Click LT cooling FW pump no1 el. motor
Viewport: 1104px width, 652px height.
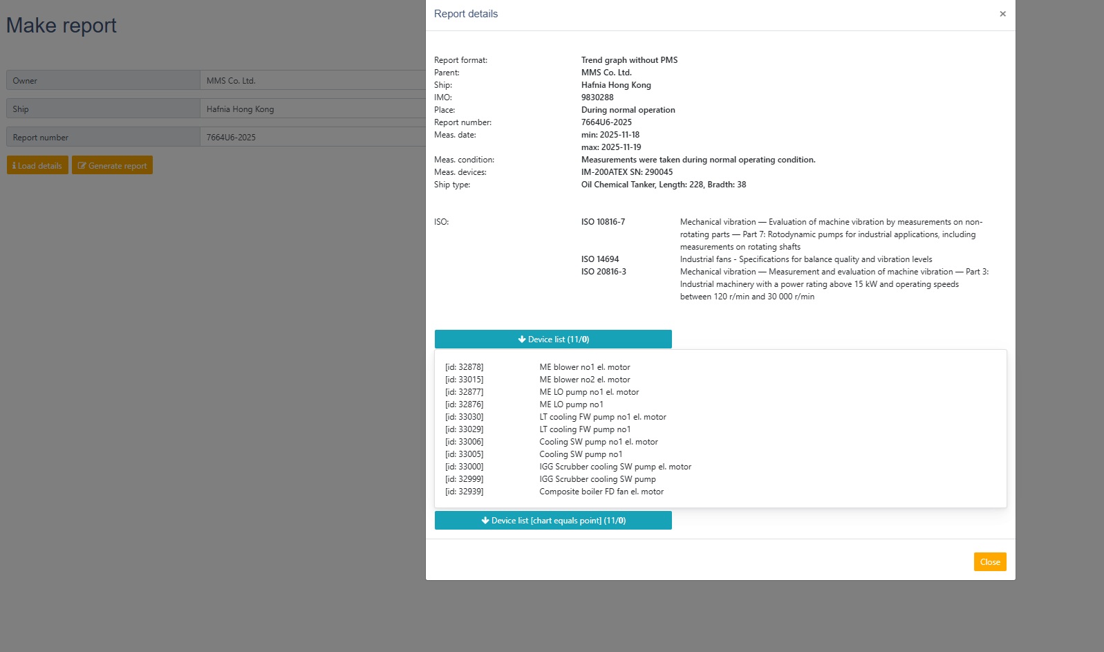pyautogui.click(x=602, y=417)
